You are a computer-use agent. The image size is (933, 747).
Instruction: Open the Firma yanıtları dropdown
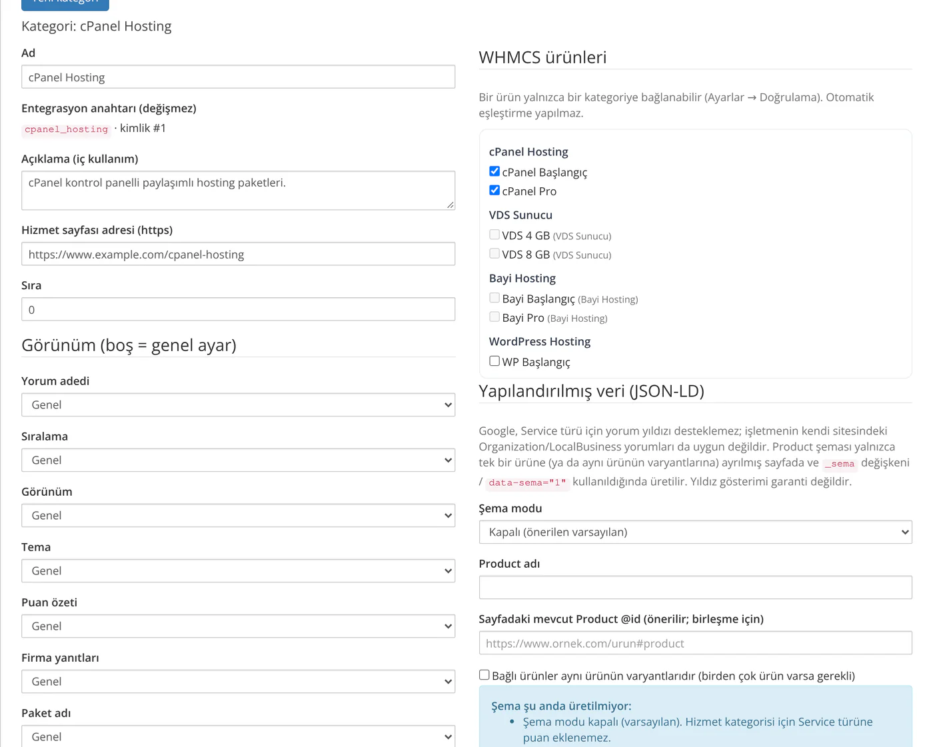(239, 681)
